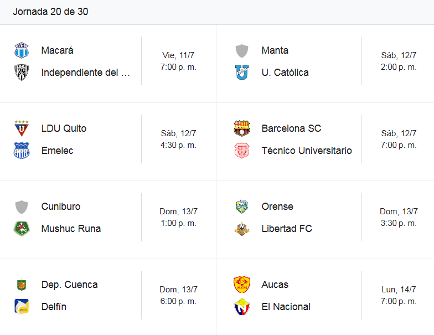Click the U. Católica logo

click(242, 73)
